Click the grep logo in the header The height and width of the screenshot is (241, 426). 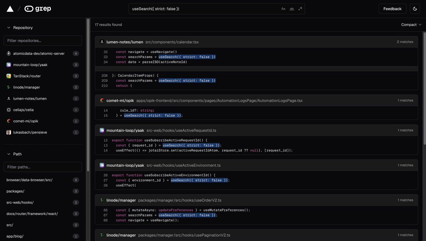point(40,8)
